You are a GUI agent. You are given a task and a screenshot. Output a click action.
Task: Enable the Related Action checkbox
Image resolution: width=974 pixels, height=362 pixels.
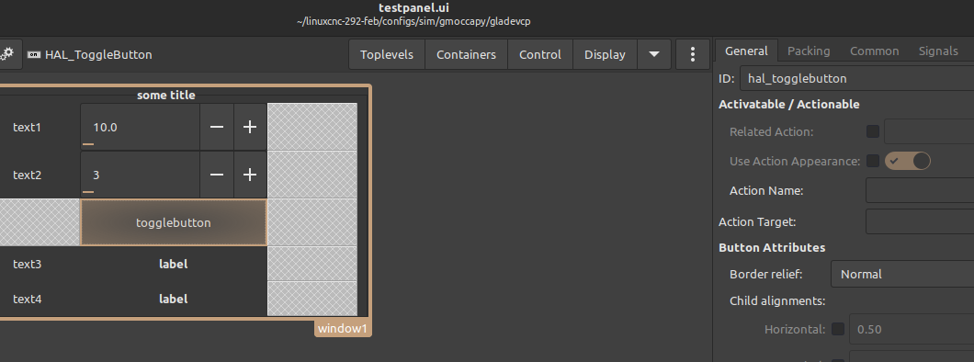[x=873, y=131]
